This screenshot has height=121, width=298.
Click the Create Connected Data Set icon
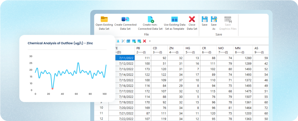[125, 19]
